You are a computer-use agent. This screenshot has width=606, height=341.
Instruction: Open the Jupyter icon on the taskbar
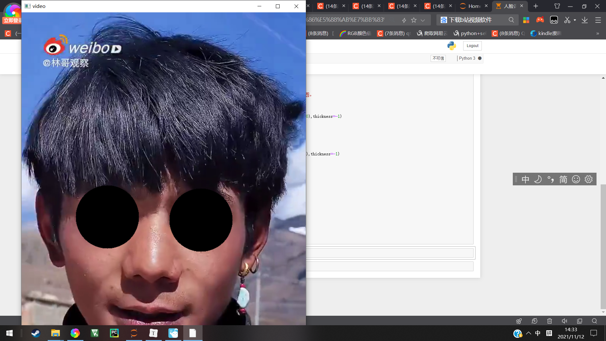(x=134, y=333)
